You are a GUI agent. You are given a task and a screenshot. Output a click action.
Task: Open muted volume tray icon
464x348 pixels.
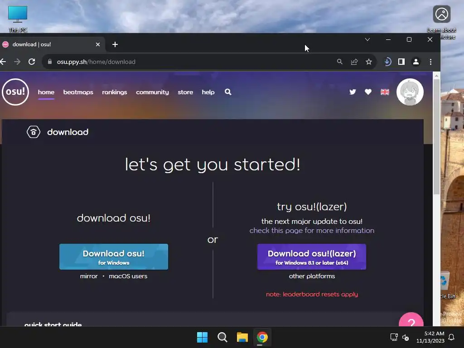coord(406,337)
